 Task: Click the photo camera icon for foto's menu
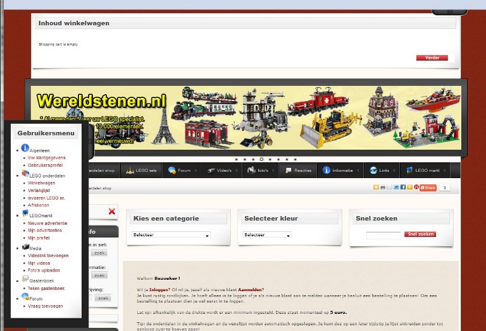click(x=251, y=170)
